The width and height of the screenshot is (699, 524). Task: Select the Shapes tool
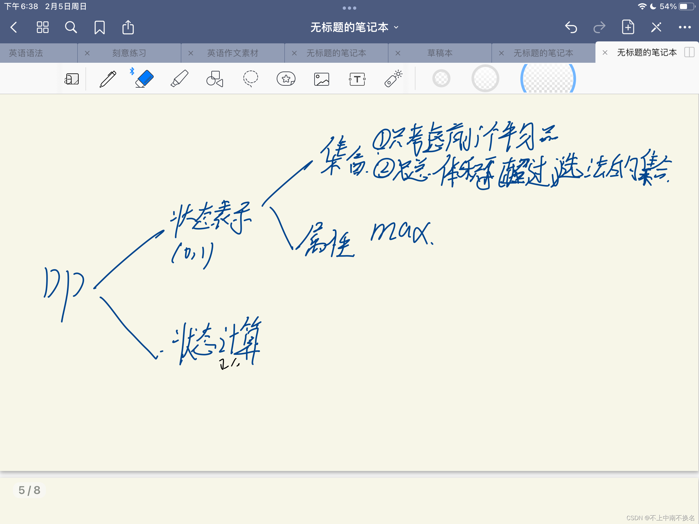[215, 79]
